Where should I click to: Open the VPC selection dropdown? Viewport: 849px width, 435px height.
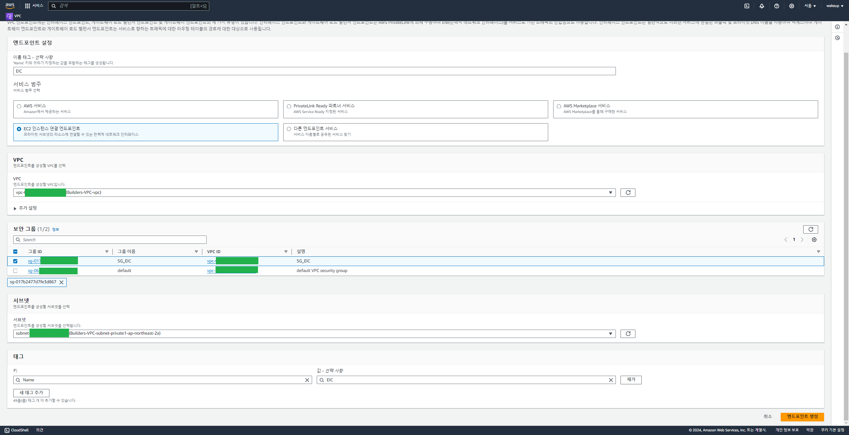tap(314, 192)
